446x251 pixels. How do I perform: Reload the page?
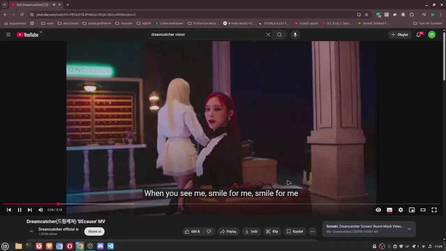22,15
